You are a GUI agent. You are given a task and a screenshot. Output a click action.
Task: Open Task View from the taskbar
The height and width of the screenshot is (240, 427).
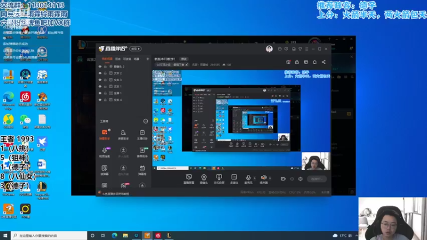coord(103,235)
